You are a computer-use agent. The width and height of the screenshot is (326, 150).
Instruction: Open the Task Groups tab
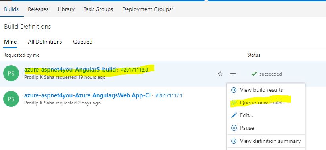tap(98, 9)
